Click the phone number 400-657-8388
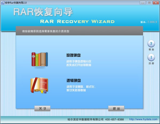Image resolution: width=160 pixels, height=124 pixels. point(114,119)
